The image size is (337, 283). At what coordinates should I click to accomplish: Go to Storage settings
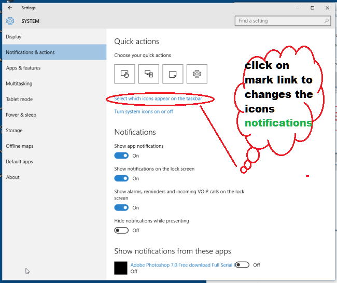tap(54, 131)
